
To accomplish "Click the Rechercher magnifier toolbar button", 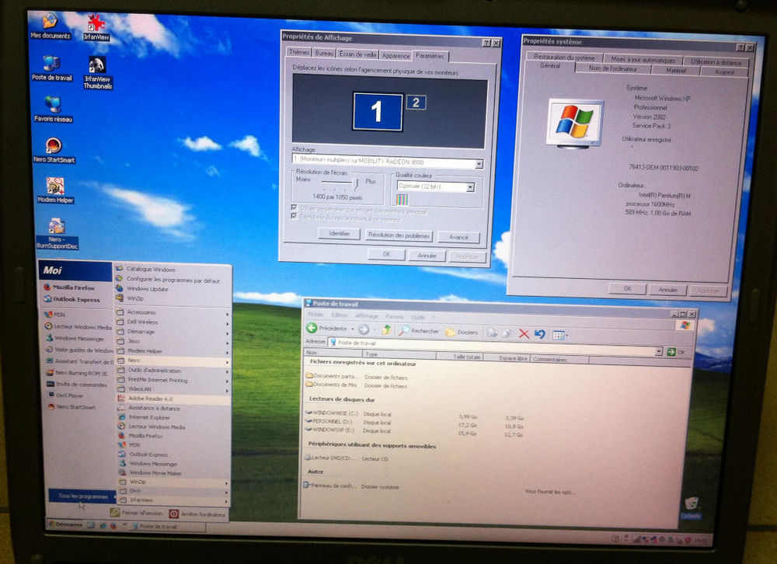I will point(420,331).
